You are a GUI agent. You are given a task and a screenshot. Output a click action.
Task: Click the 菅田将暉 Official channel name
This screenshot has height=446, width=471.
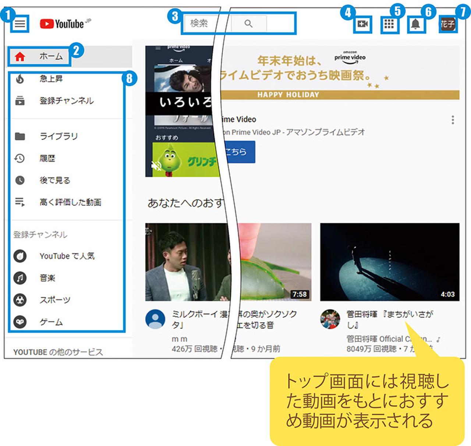tap(389, 339)
